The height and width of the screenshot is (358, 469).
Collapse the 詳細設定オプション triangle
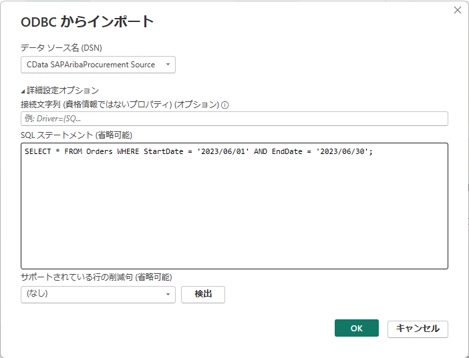(x=23, y=91)
